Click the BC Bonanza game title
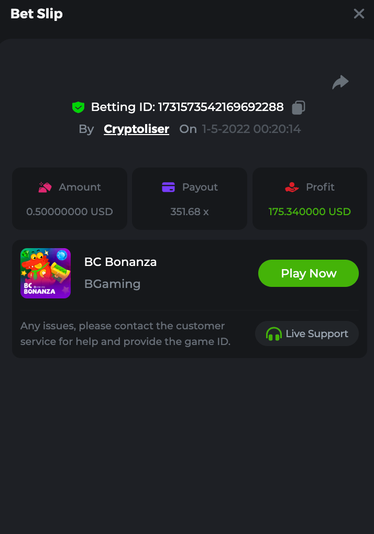This screenshot has width=374, height=534. coord(120,262)
